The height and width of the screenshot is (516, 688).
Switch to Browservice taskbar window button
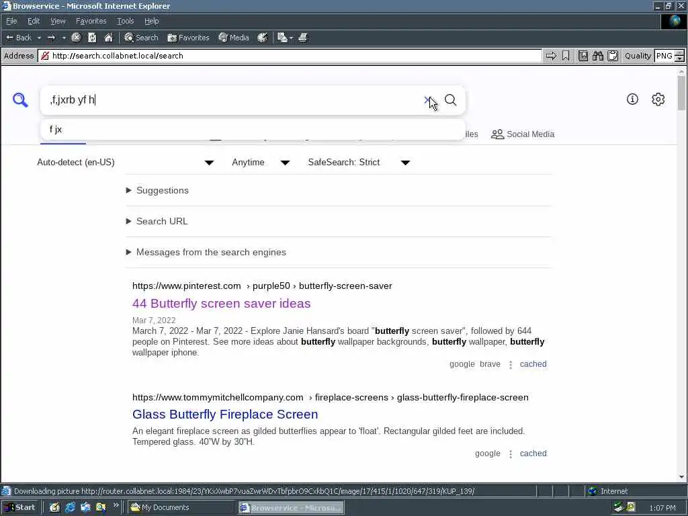(x=292, y=508)
